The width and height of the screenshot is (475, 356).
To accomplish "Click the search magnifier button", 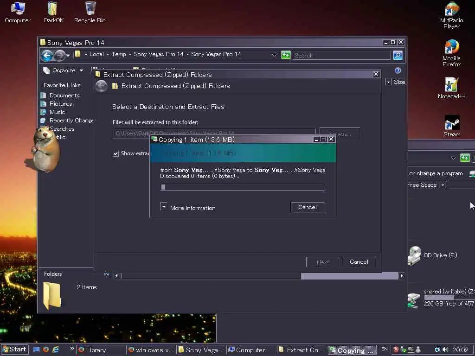I will 398,55.
